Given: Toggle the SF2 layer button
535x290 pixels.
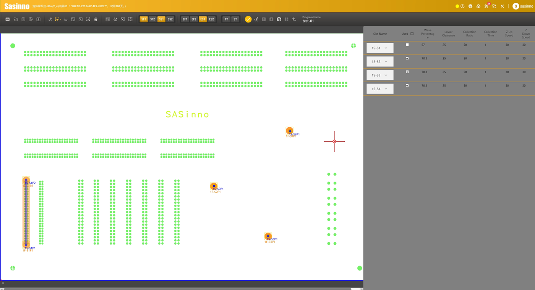Looking at the screenshot, I should click(x=152, y=19).
